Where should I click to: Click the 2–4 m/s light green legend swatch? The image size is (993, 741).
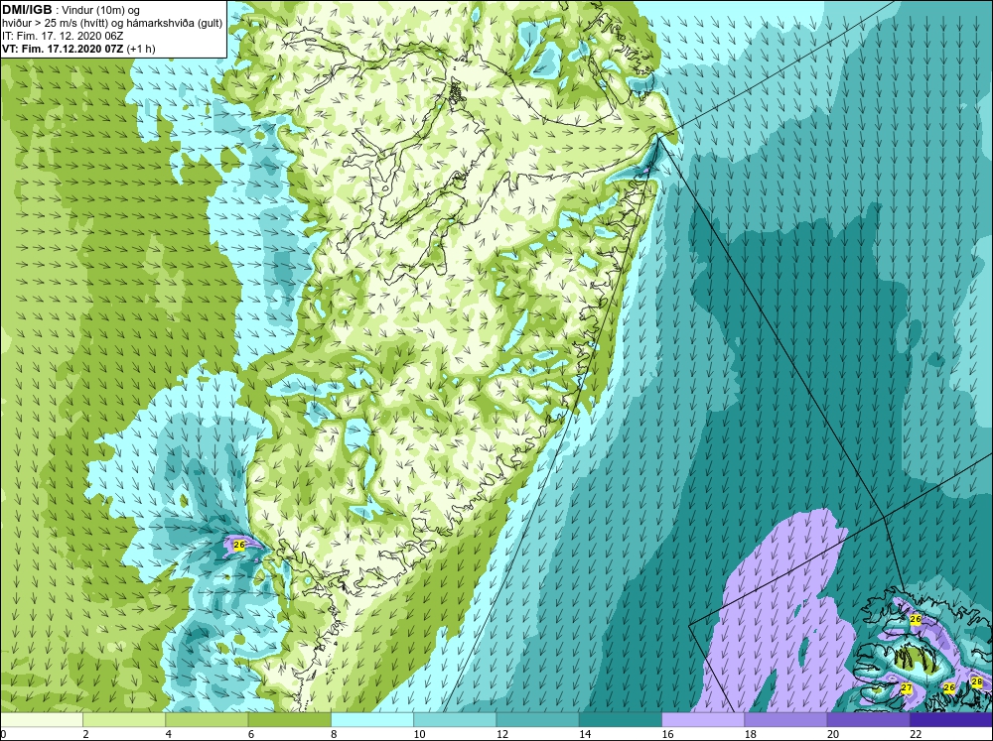point(124,719)
